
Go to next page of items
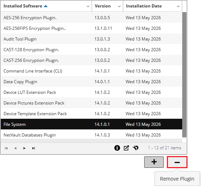click(x=25, y=148)
